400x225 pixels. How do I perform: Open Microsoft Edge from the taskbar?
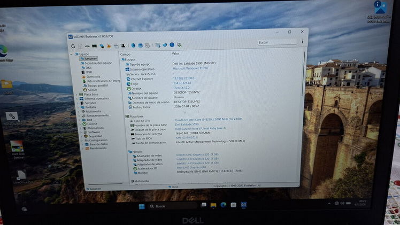coord(224,205)
